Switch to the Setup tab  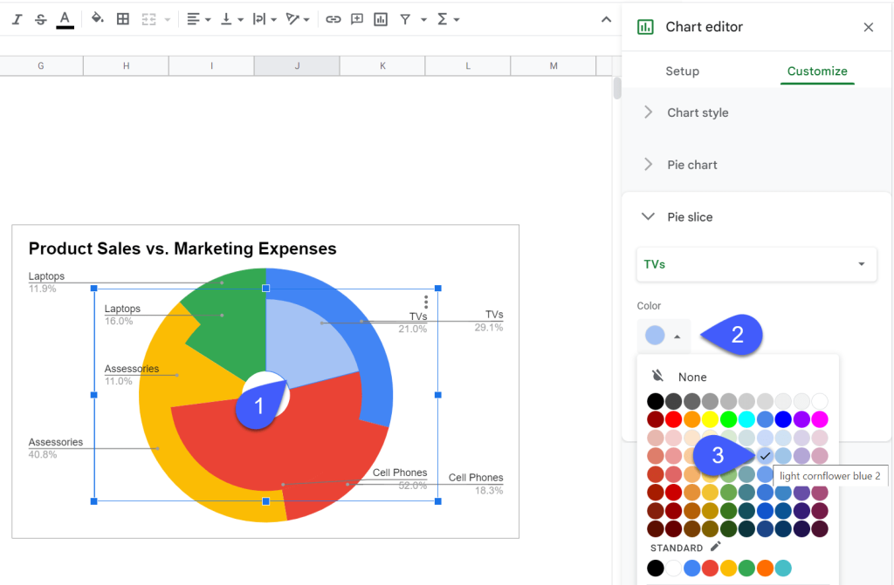682,71
